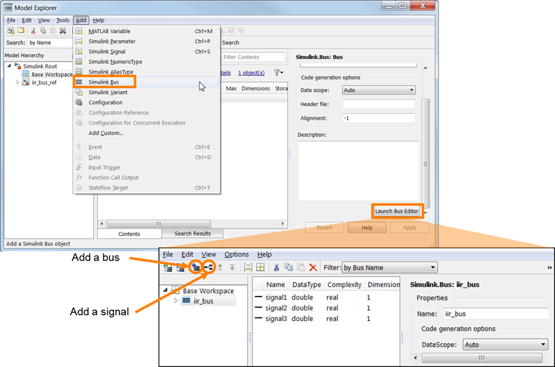Open the Options menu in Bus Editor
This screenshot has height=367, width=555.
pos(236,254)
